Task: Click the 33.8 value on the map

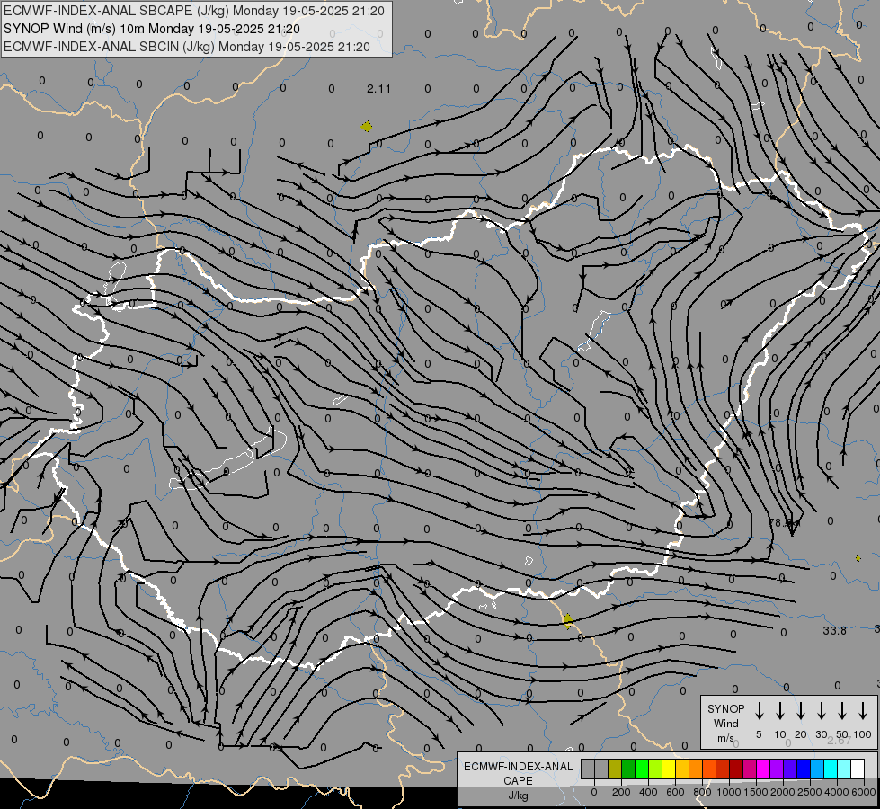Action: pyautogui.click(x=834, y=630)
